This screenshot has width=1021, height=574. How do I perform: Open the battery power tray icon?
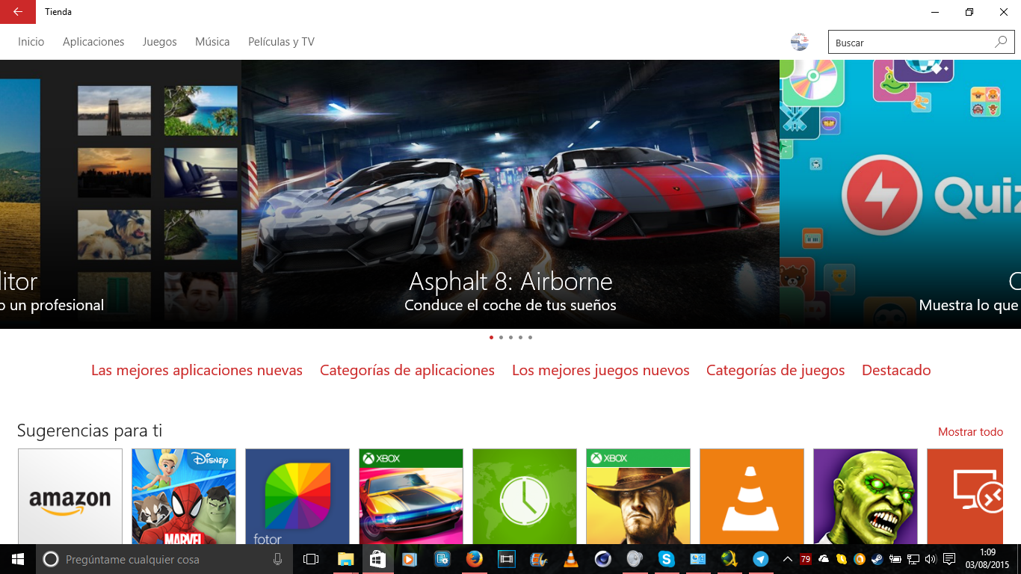(895, 559)
